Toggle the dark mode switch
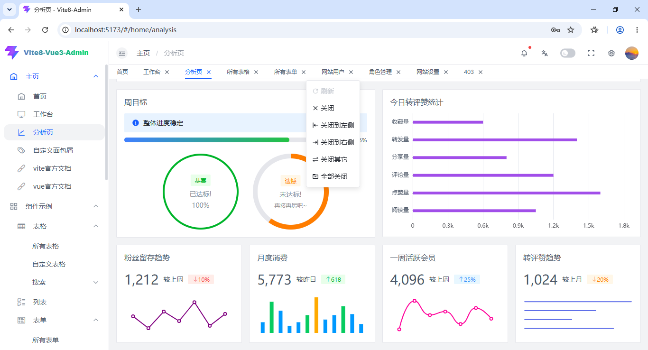This screenshot has width=648, height=350. click(x=567, y=53)
